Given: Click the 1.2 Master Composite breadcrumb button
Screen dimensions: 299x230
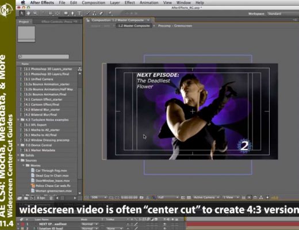Looking at the screenshot, I should [134, 26].
